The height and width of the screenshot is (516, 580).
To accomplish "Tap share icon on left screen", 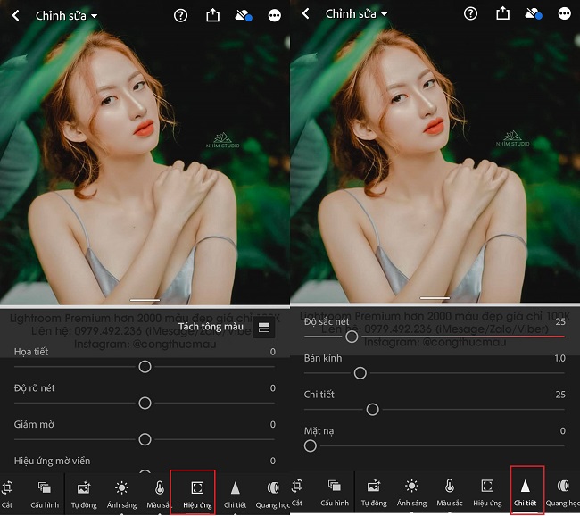I will click(x=212, y=15).
